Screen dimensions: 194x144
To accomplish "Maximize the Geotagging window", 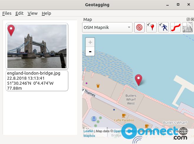I will pyautogui.click(x=178, y=5).
